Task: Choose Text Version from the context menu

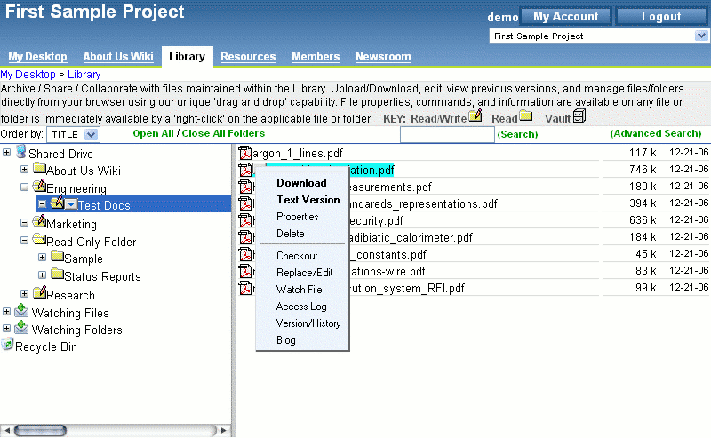Action: point(308,200)
